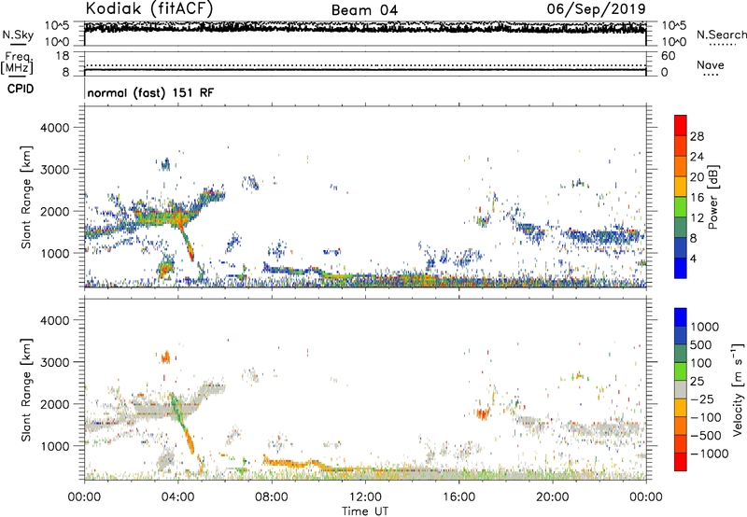Select the '12:00' time tick label
The height and width of the screenshot is (517, 747).
coord(365,497)
